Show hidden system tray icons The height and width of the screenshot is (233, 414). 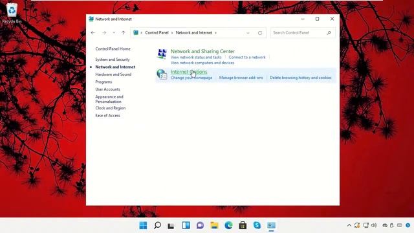(349, 225)
